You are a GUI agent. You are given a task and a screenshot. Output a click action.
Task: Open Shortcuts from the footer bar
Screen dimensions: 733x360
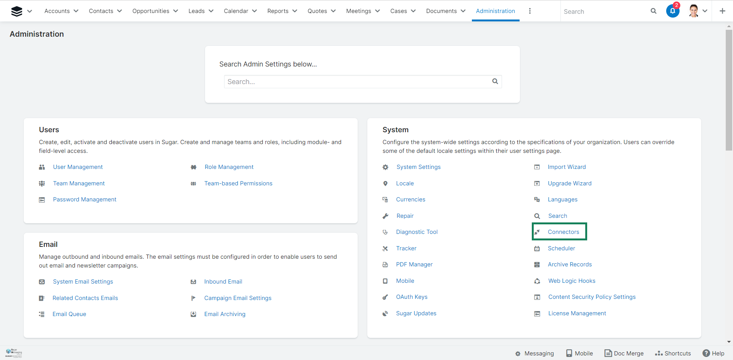(x=673, y=353)
